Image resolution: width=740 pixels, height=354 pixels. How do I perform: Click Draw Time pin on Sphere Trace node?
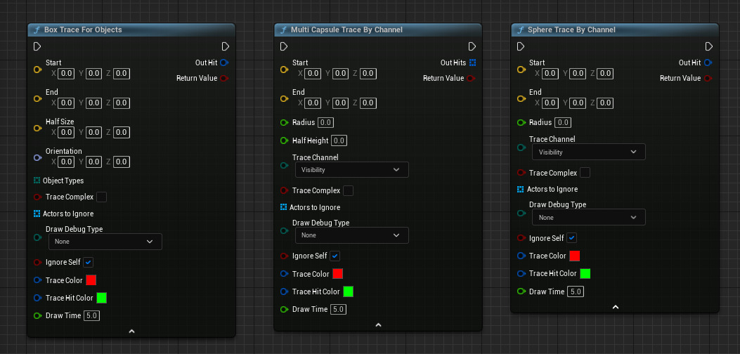521,291
